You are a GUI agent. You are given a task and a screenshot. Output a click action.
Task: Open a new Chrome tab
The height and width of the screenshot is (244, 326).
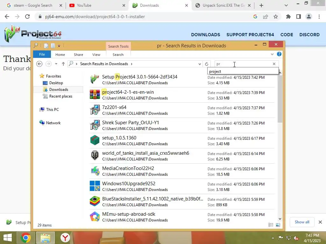[261, 5]
